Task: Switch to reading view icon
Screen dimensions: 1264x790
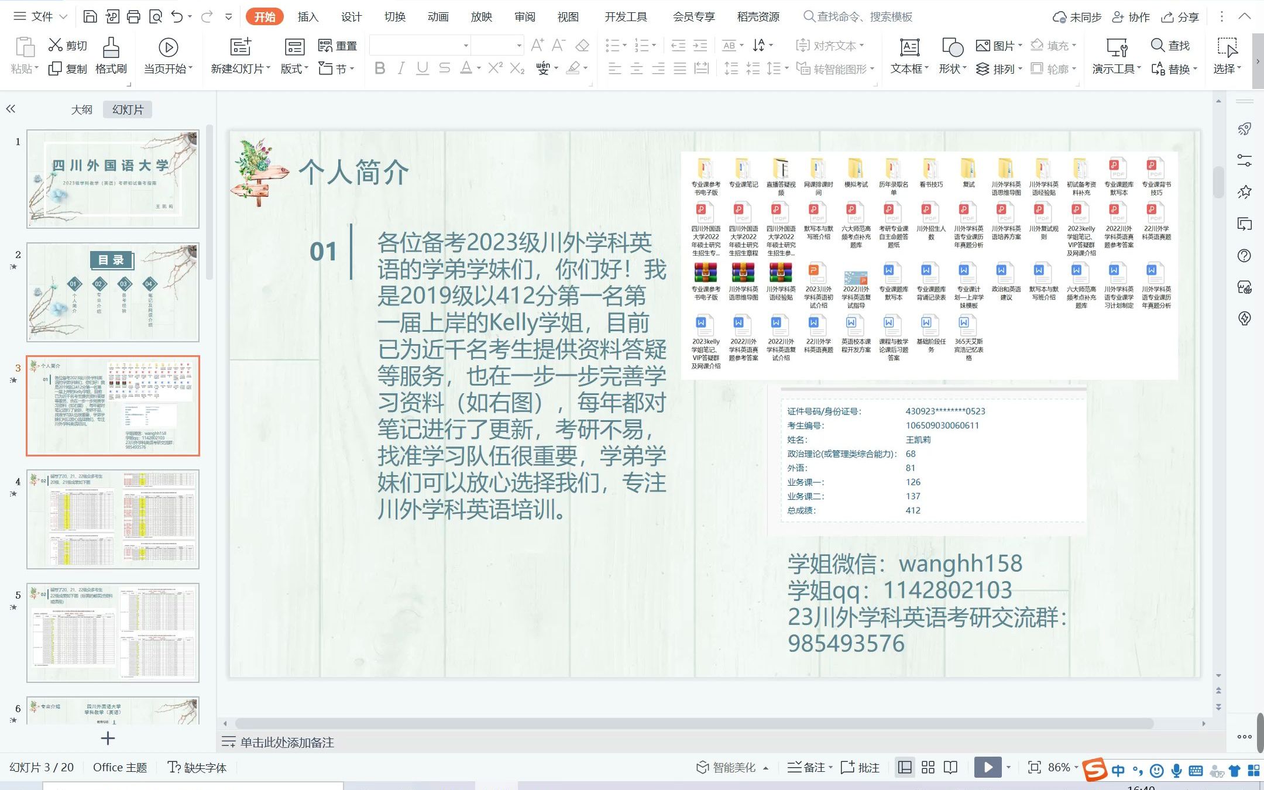Action: 951,767
